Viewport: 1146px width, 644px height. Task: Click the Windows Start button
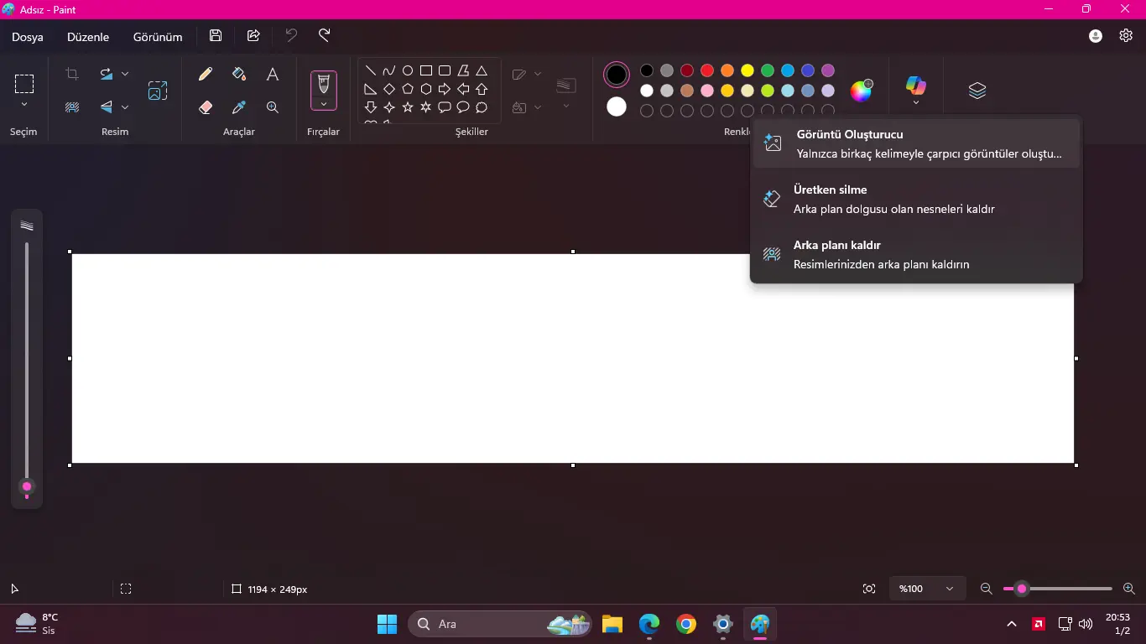(387, 624)
